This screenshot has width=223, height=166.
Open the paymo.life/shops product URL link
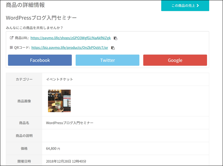click(70, 38)
